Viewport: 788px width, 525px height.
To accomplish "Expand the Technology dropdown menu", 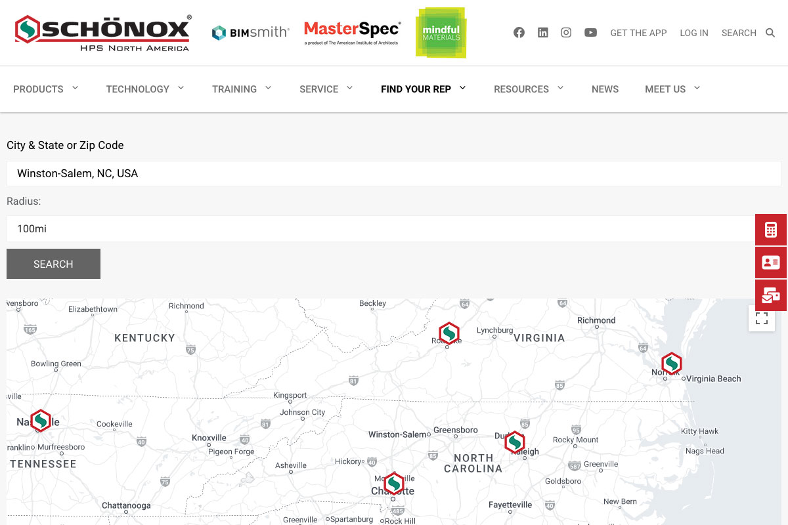I will 144,89.
